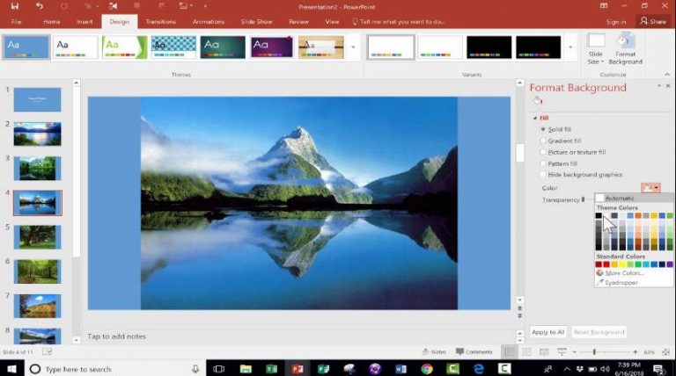
Task: Open the Format Background pane options arrow
Action: 658,86
